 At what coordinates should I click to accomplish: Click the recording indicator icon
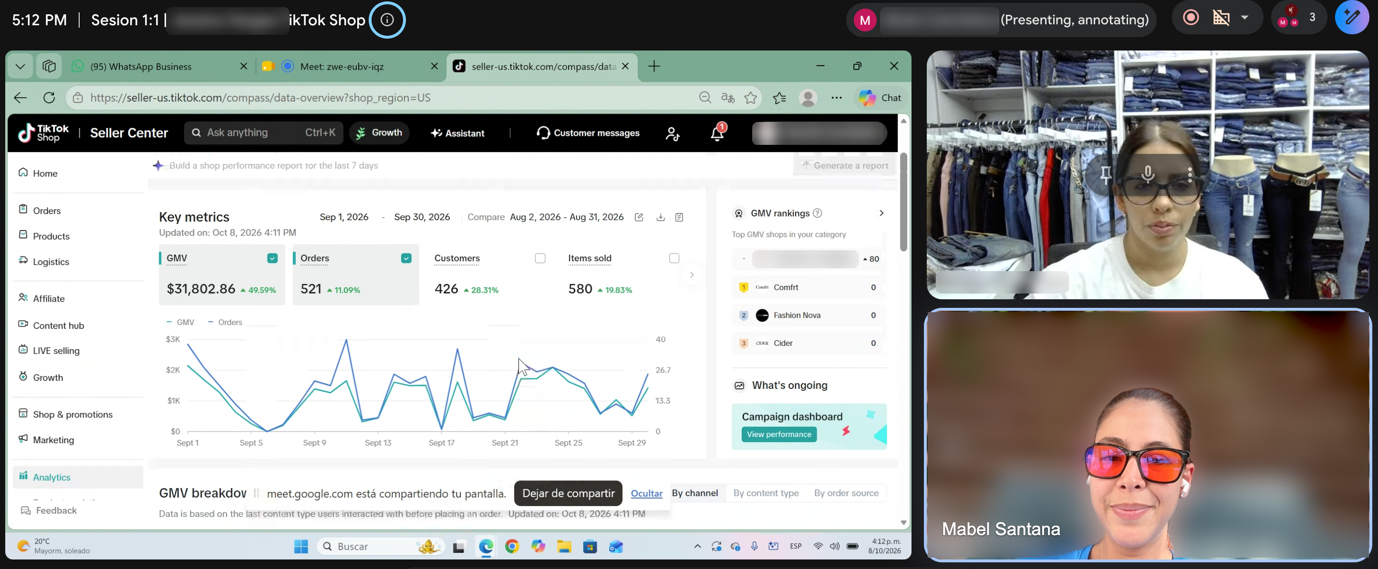(1191, 18)
